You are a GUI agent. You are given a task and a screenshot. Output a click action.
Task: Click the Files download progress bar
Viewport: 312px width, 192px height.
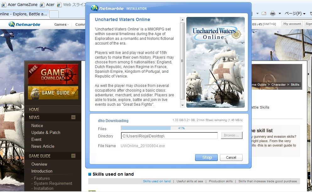[182, 128]
